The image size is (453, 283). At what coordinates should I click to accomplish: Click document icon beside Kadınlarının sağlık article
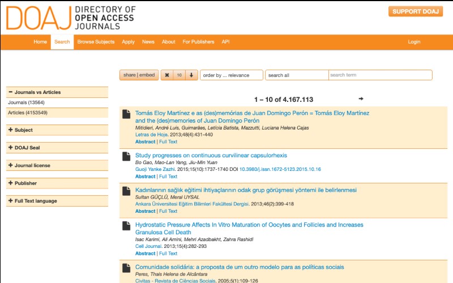pyautogui.click(x=127, y=191)
